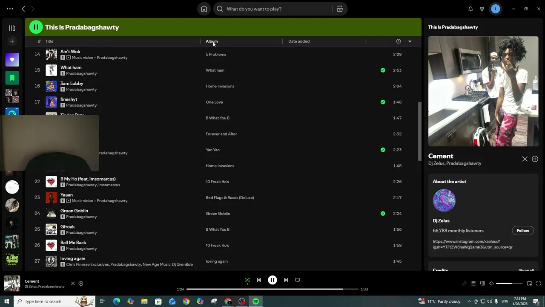This screenshot has width=545, height=307.
Task: Open the profile account menu
Action: [496, 9]
